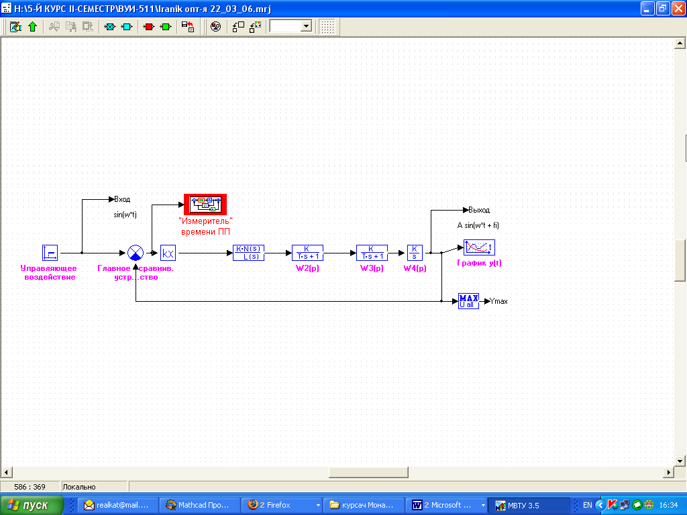Select the W4(p) integrator block K/s
Screen dimensions: 687x515
point(415,253)
